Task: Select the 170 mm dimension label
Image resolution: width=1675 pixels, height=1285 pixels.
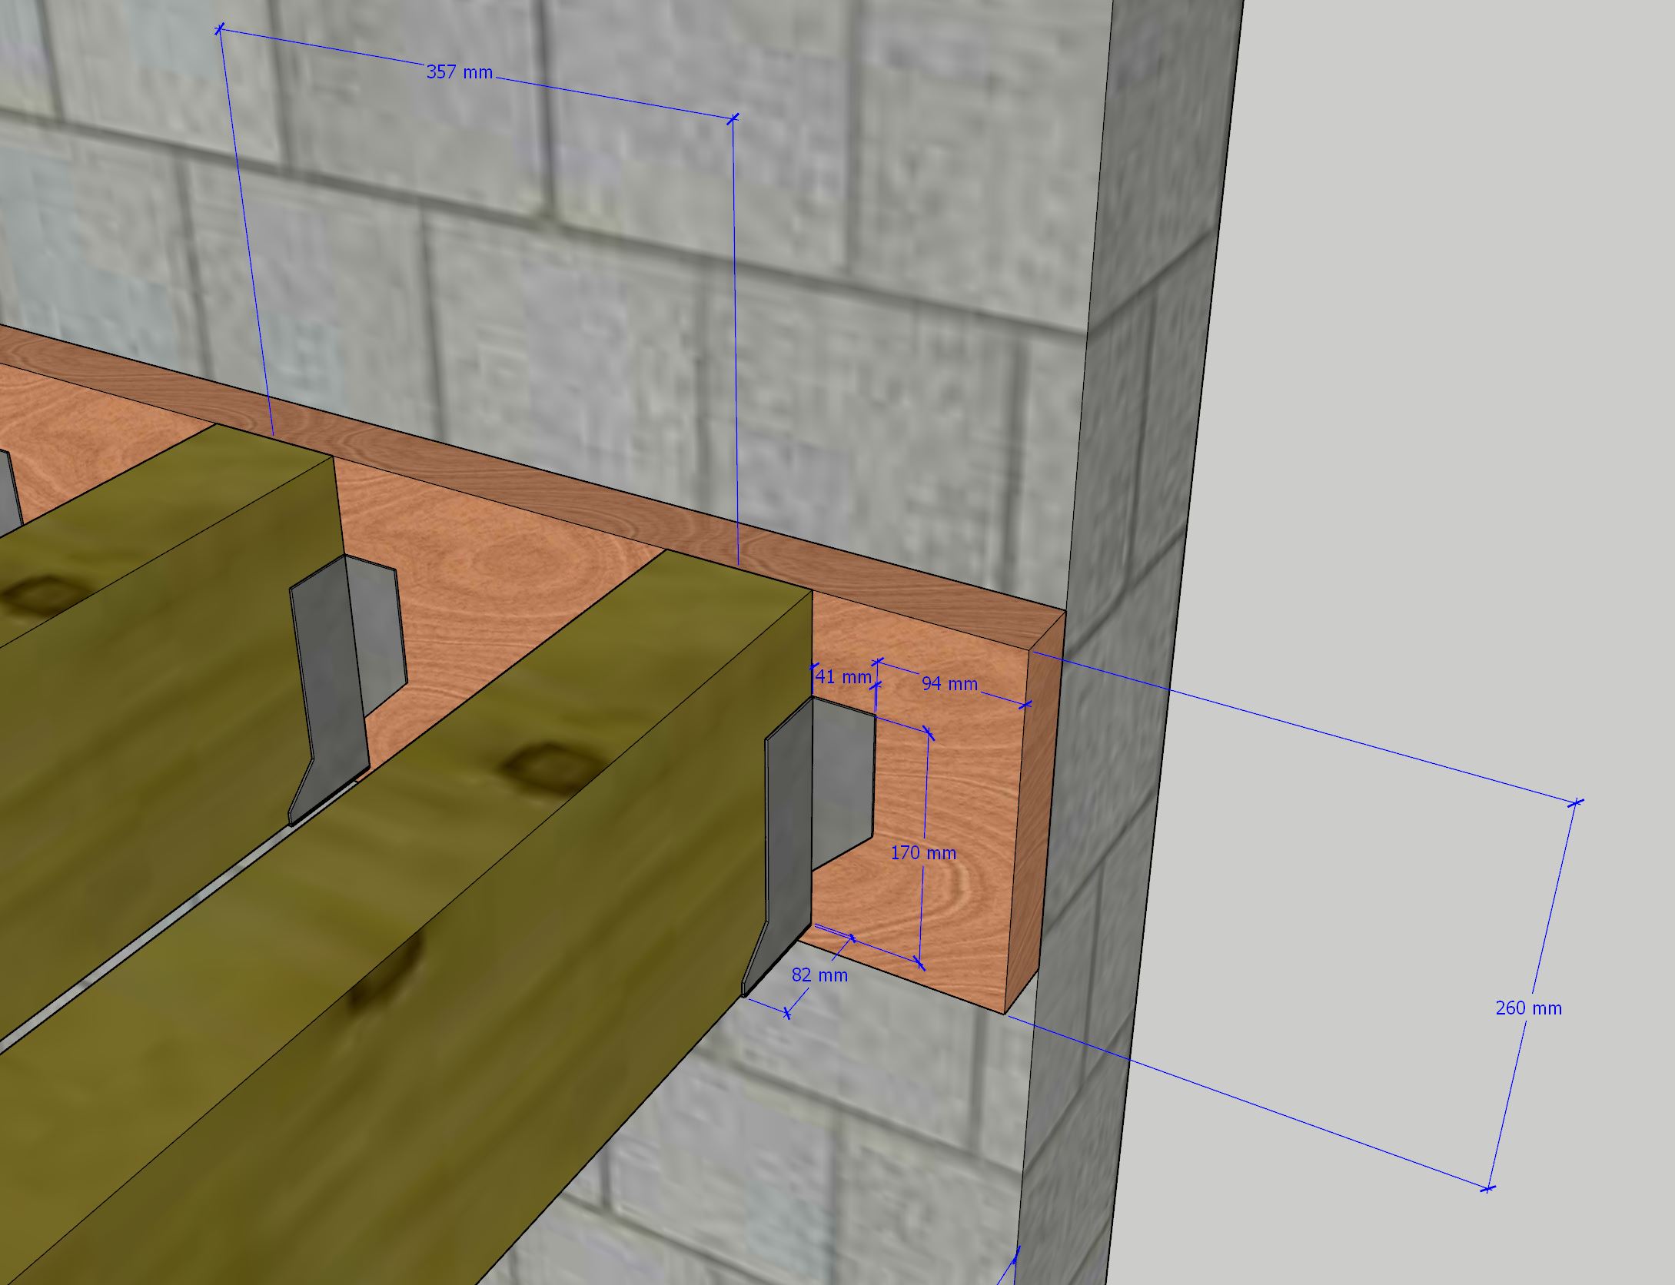Action: point(923,852)
